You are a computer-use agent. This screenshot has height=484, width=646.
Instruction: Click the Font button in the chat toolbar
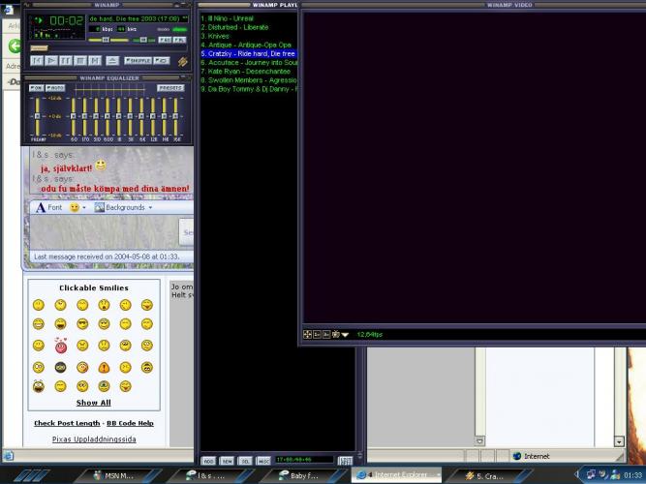click(48, 208)
